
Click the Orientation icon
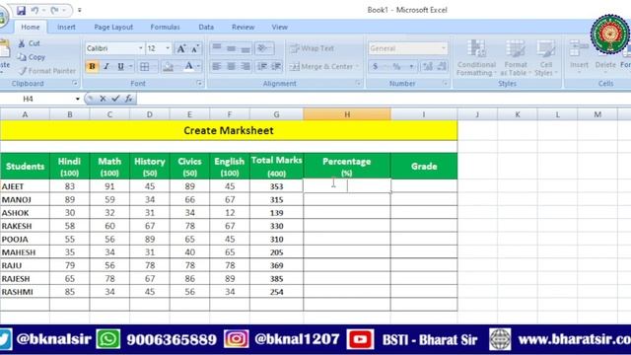click(x=264, y=48)
